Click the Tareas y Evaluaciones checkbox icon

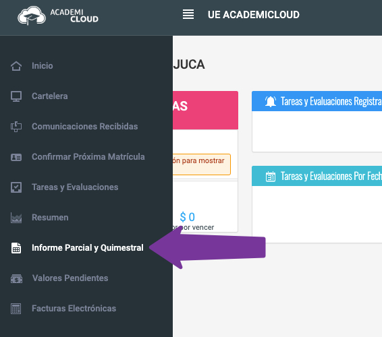tap(16, 187)
